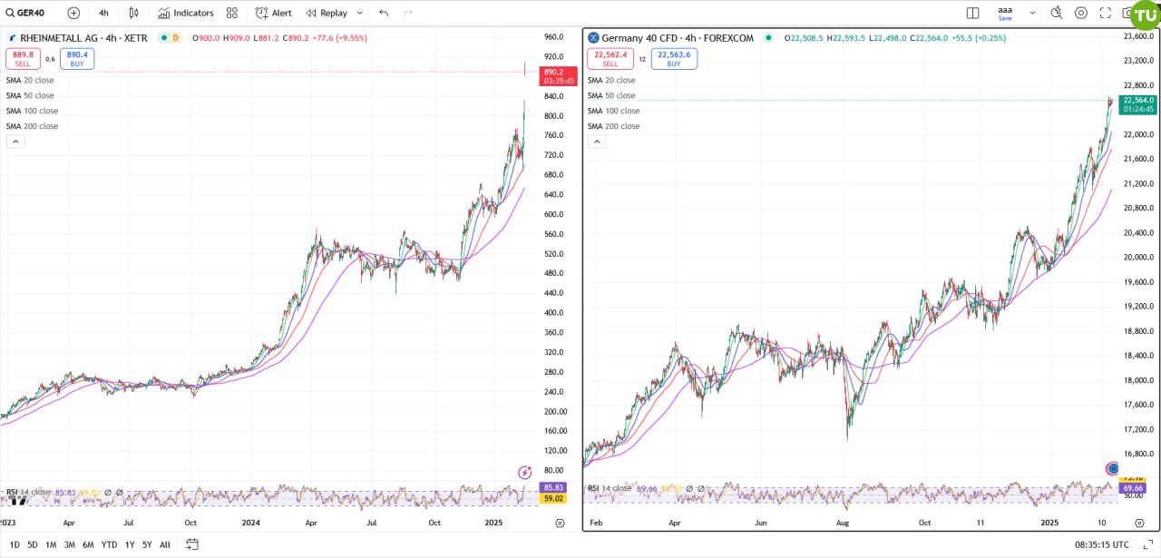
Task: Click BUY 890.4 on Rheinmetall chart
Action: coord(77,59)
